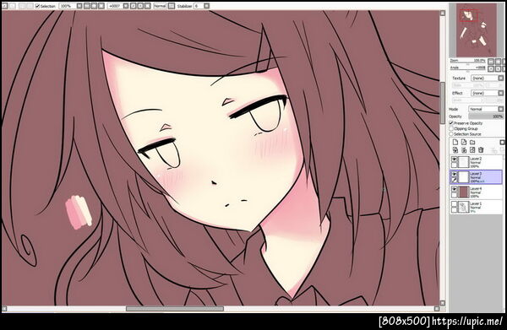Click the horizontal scrollbar right arrow
The width and height of the screenshot is (507, 330).
[437, 309]
